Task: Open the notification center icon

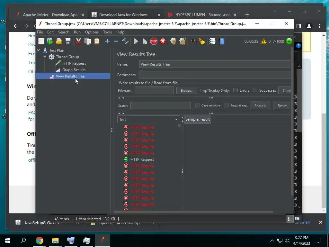Action: click(x=318, y=241)
